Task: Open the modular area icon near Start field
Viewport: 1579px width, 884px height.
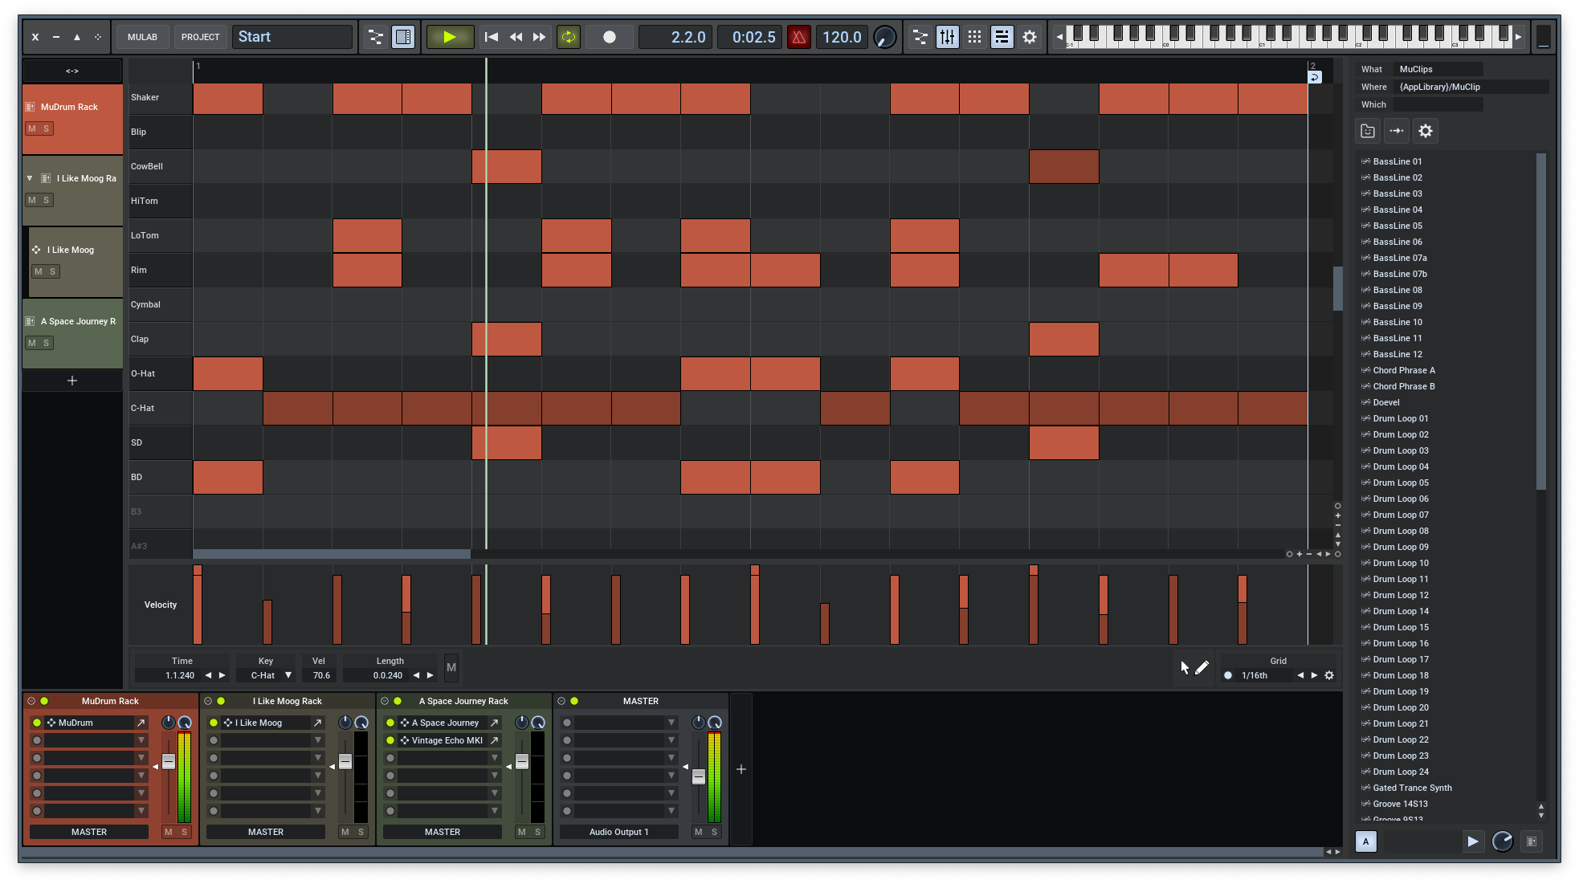Action: click(x=375, y=37)
